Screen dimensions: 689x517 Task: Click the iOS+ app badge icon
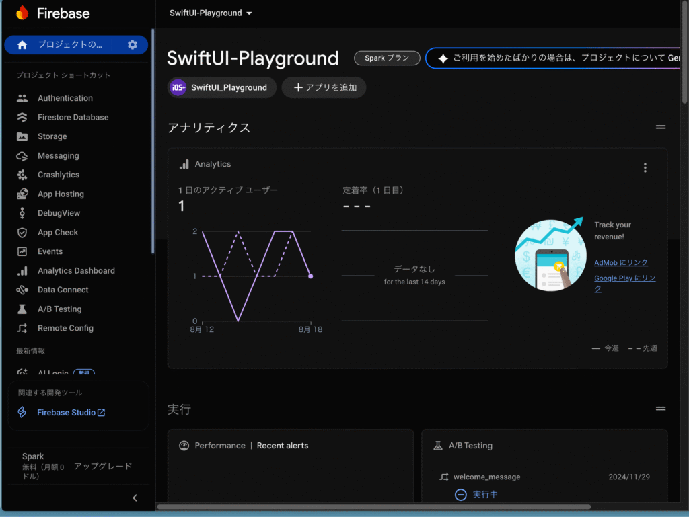tap(178, 88)
